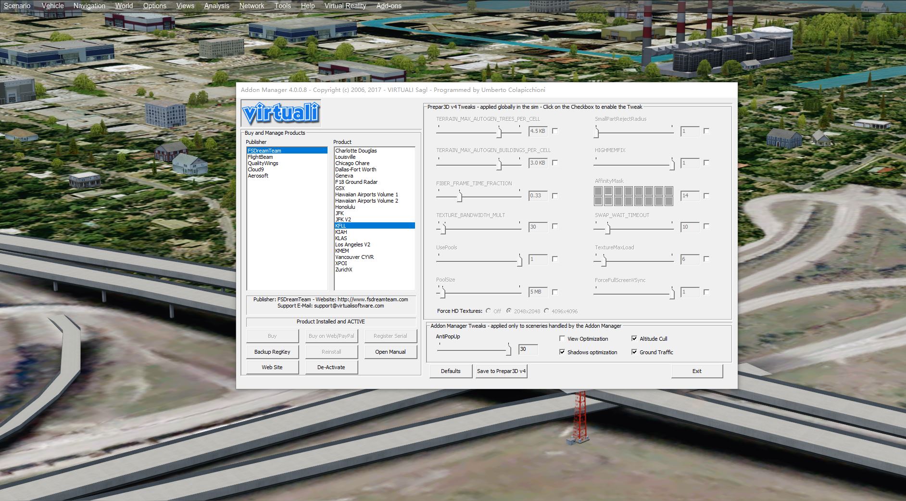Open the Network menu
Image resolution: width=906 pixels, height=501 pixels.
click(252, 6)
